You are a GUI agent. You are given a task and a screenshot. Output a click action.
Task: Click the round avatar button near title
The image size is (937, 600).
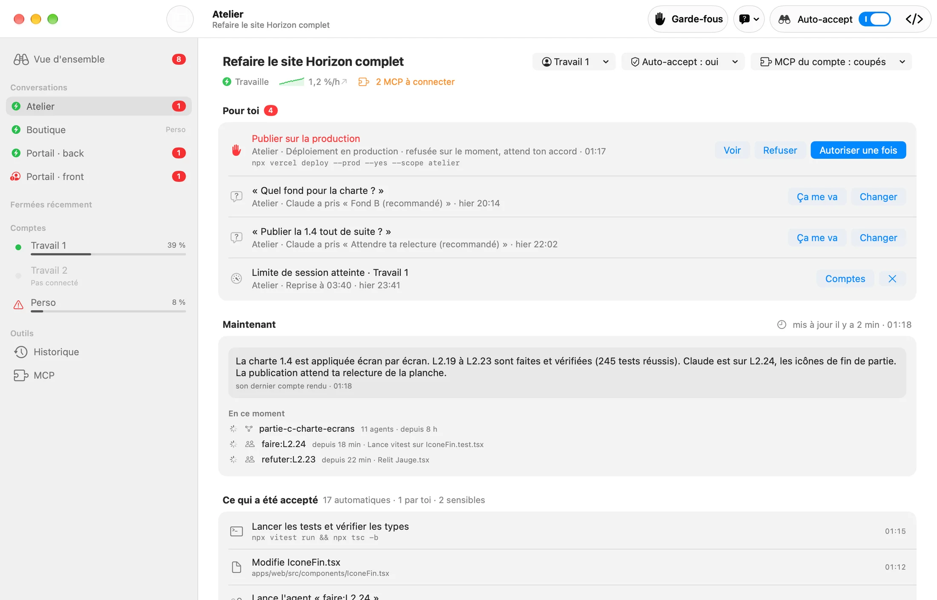(180, 19)
